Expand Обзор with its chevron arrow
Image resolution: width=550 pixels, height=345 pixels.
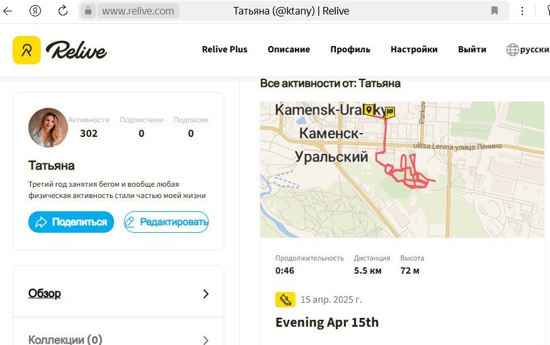206,294
